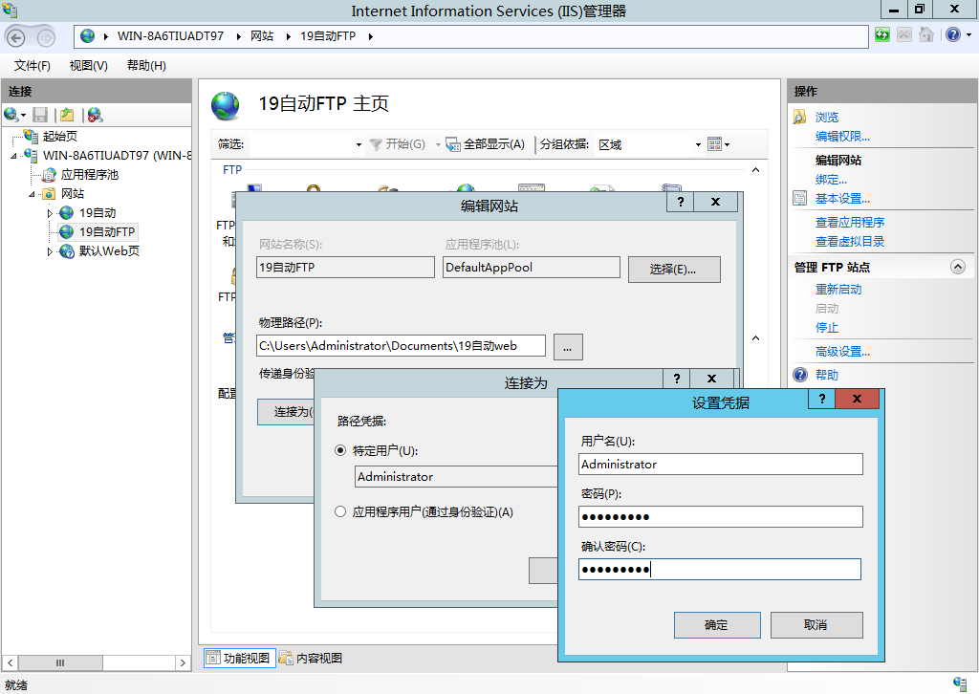Select the 应用程序用户 radio button
The image size is (979, 694).
(x=340, y=511)
